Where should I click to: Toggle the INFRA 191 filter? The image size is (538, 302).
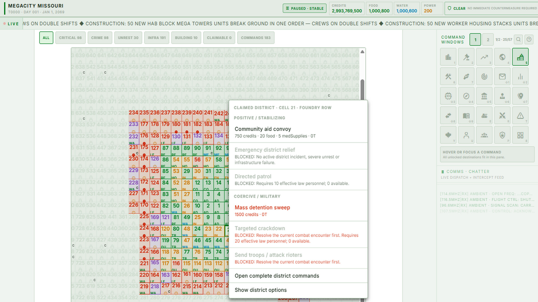pos(157,38)
